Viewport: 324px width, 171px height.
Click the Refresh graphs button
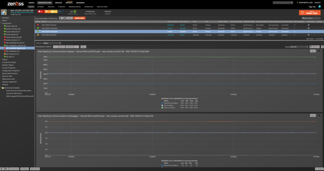click(x=315, y=47)
